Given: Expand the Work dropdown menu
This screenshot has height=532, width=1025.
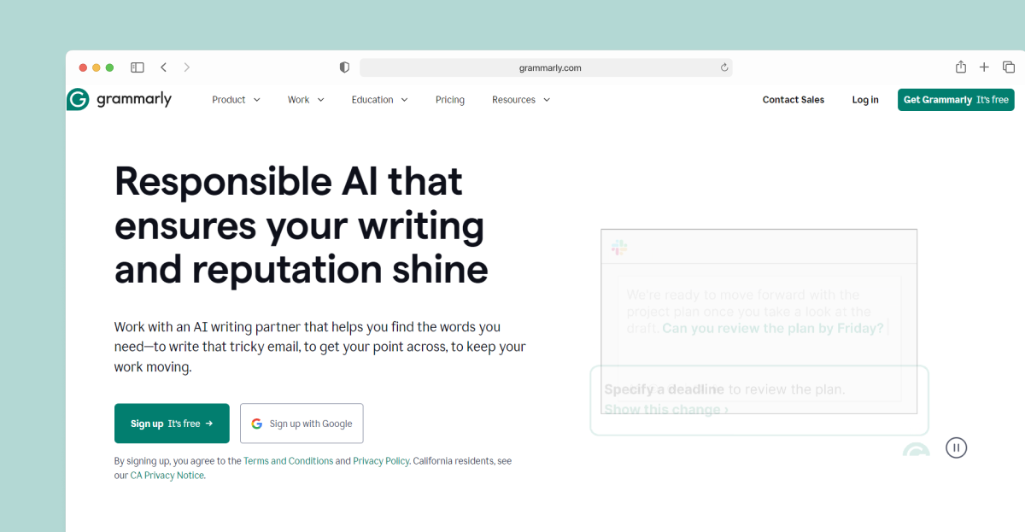Looking at the screenshot, I should pyautogui.click(x=306, y=100).
